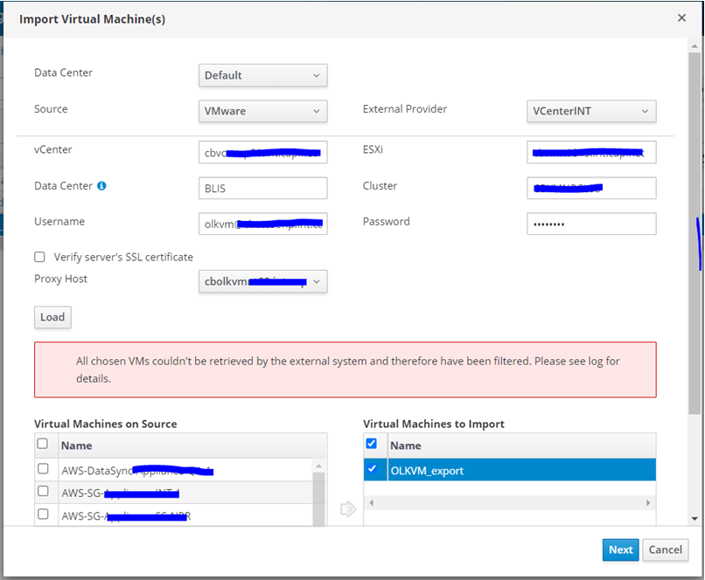Open the Proxy Host dropdown
Screen dimensions: 705x580
[262, 281]
